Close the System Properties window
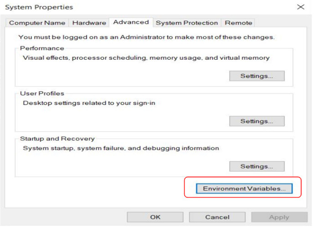Viewport: 326px width, 228px height. pos(300,7)
